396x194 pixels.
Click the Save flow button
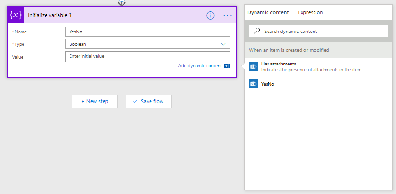coord(149,101)
